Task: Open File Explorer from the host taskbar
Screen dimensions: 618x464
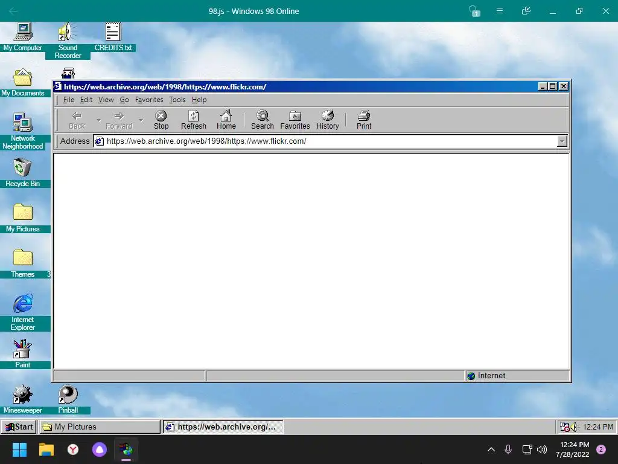Action: tap(46, 449)
